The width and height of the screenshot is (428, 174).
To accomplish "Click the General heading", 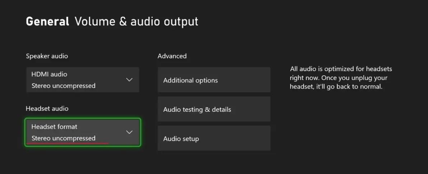I will tap(47, 21).
